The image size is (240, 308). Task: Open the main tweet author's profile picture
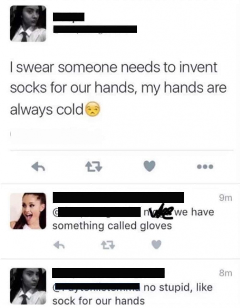28,24
